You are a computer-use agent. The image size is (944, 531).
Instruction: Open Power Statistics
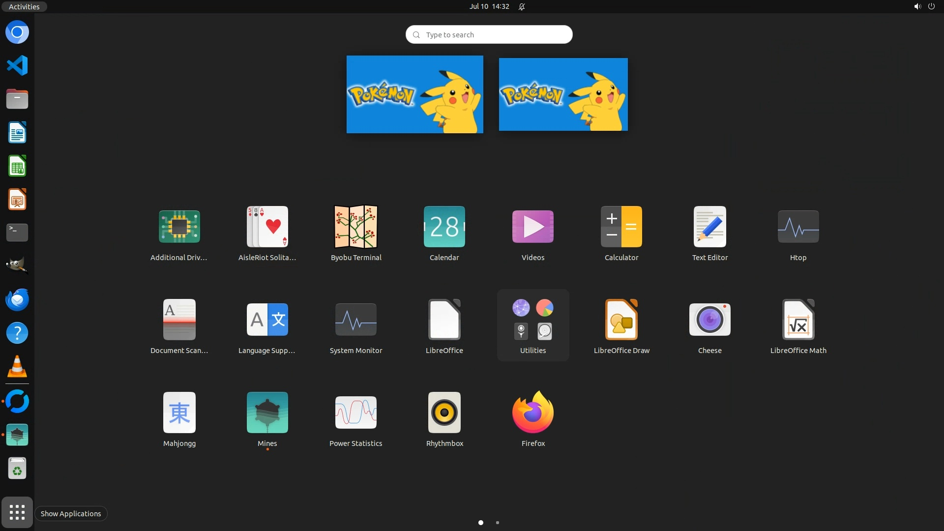[x=355, y=413]
